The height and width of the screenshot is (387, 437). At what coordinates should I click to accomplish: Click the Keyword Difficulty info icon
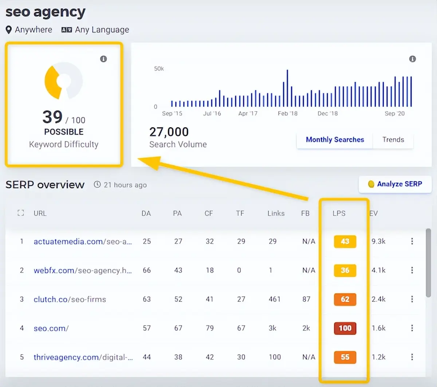pyautogui.click(x=103, y=59)
